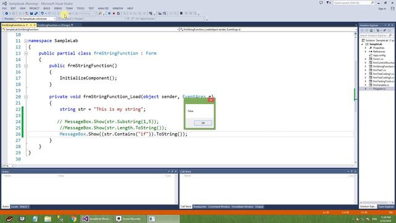Expand the References node in Solution Explorer
The height and width of the screenshot is (223, 396).
click(366, 51)
